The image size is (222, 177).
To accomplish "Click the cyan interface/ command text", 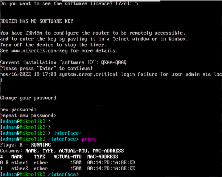I will pyautogui.click(x=68, y=133).
